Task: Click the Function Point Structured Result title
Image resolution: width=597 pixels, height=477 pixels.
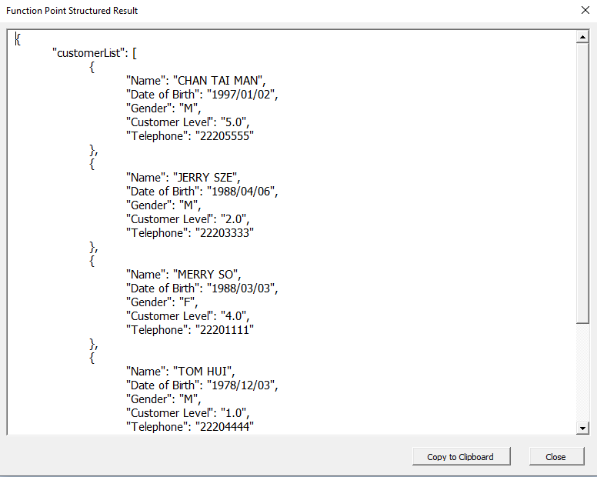Action: click(72, 11)
